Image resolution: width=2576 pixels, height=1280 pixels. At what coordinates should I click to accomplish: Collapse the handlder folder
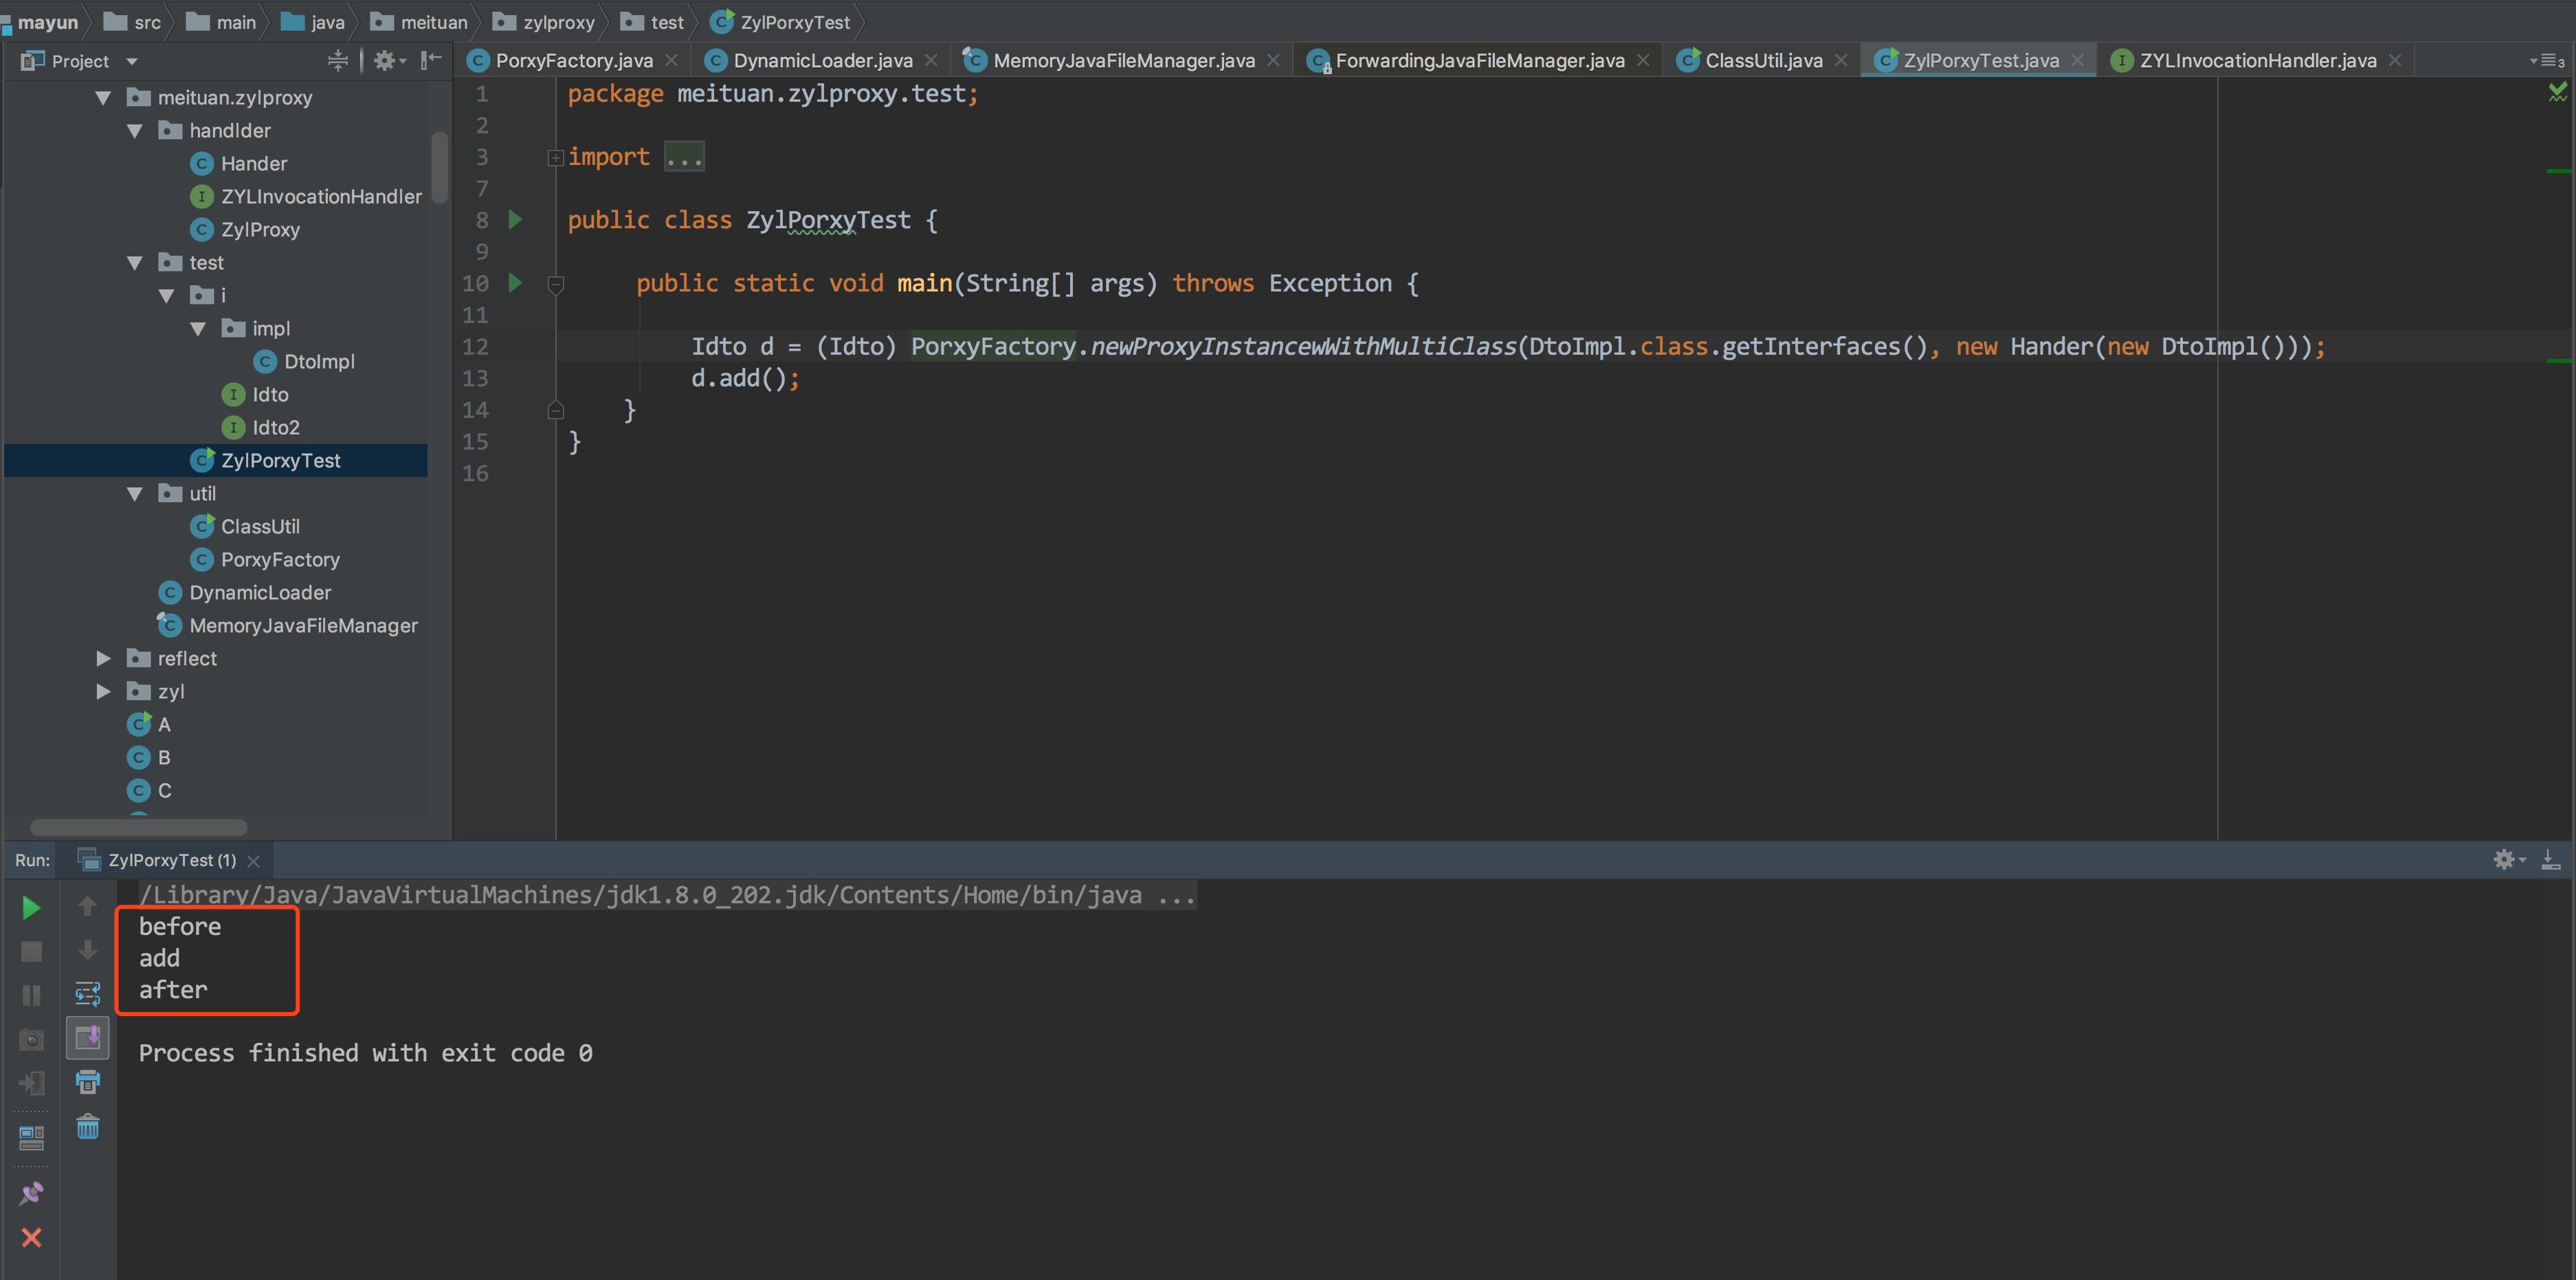[x=135, y=131]
